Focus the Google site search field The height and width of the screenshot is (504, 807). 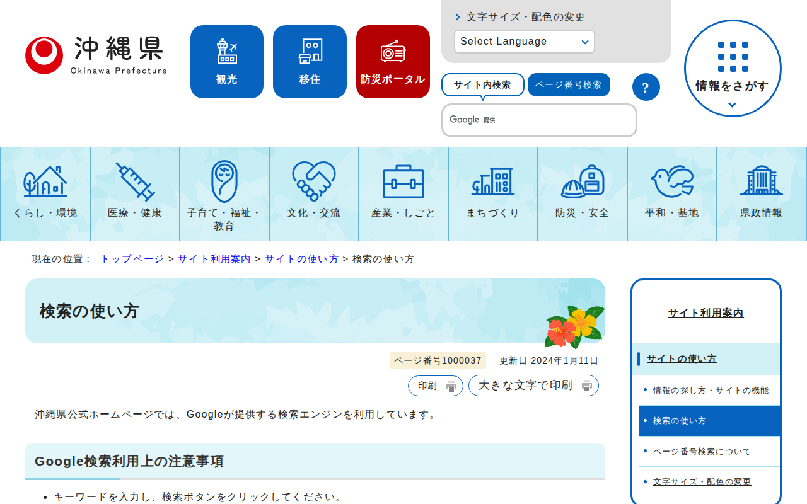tap(539, 120)
